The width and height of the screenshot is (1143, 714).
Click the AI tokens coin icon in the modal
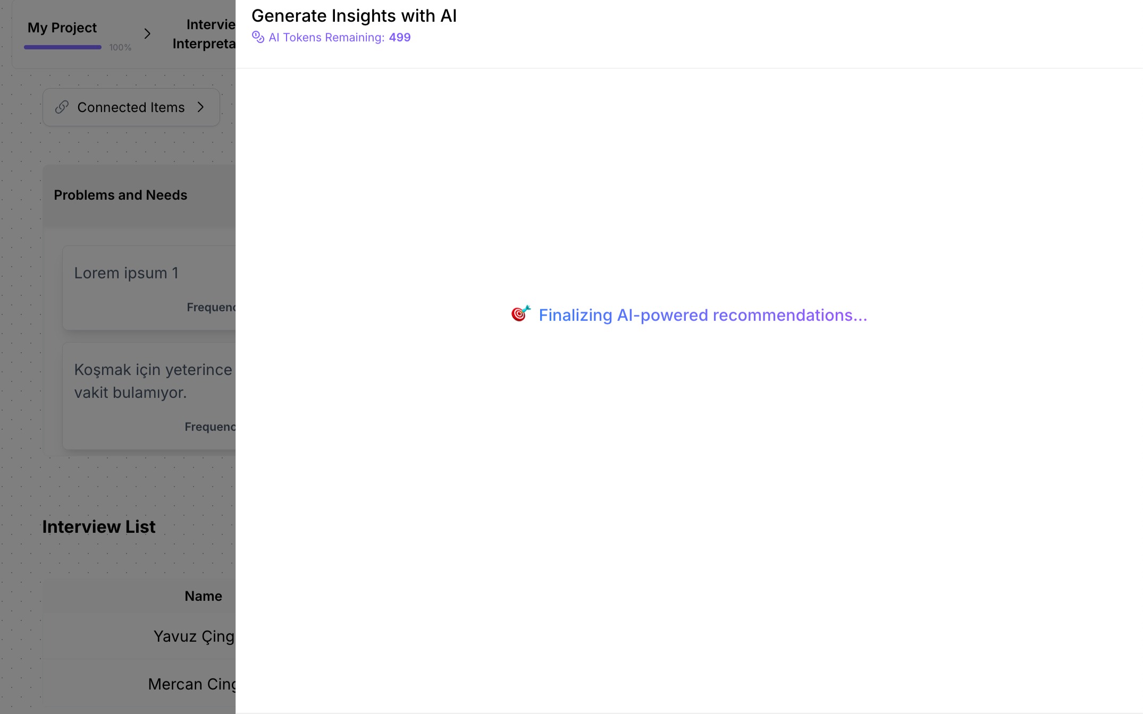(x=258, y=37)
